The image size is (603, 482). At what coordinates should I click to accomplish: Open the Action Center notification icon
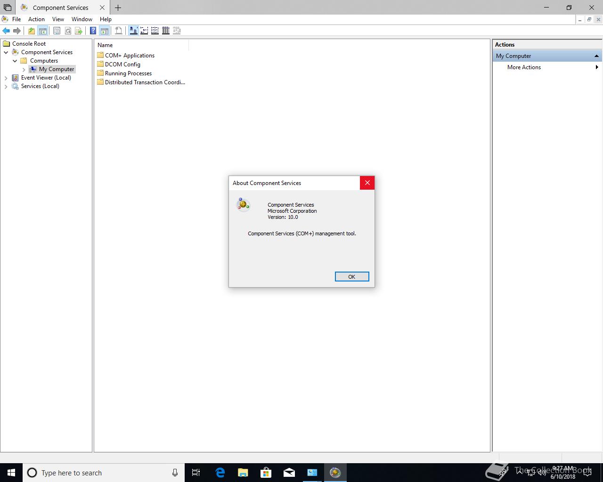[587, 473]
